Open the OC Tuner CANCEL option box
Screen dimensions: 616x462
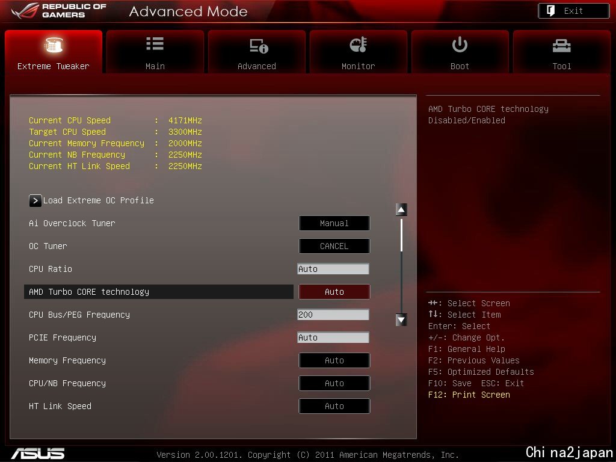pos(334,246)
